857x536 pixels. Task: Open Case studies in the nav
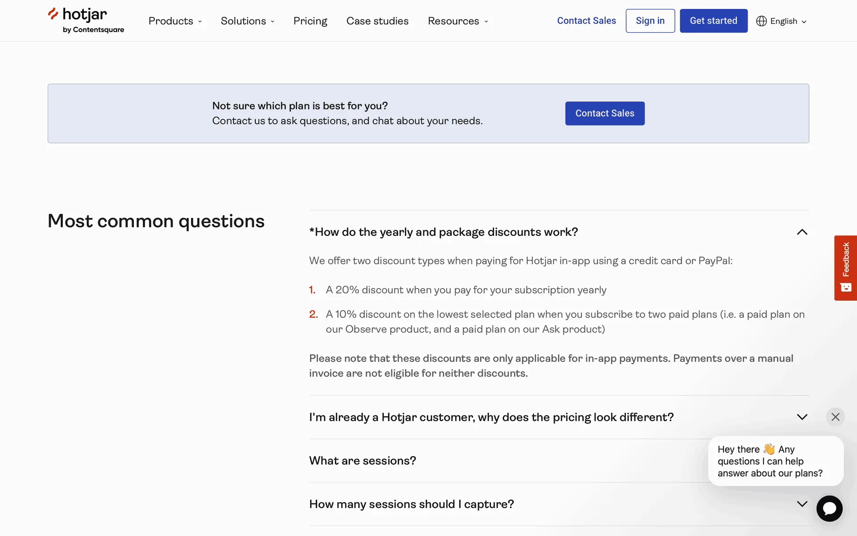point(377,21)
